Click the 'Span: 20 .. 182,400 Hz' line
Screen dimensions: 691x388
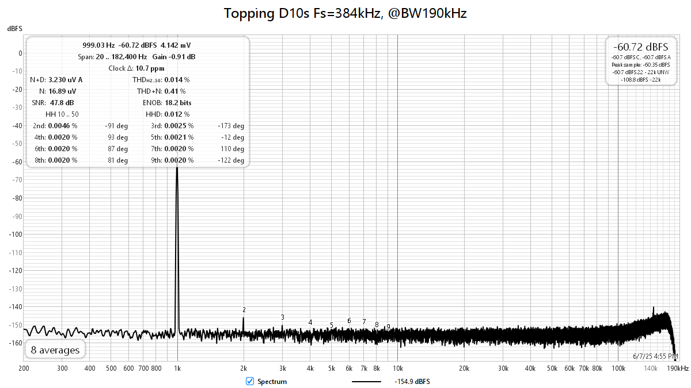tap(112, 57)
